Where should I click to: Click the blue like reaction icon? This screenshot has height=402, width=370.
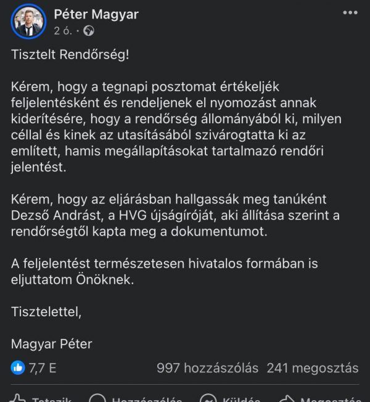[18, 367]
